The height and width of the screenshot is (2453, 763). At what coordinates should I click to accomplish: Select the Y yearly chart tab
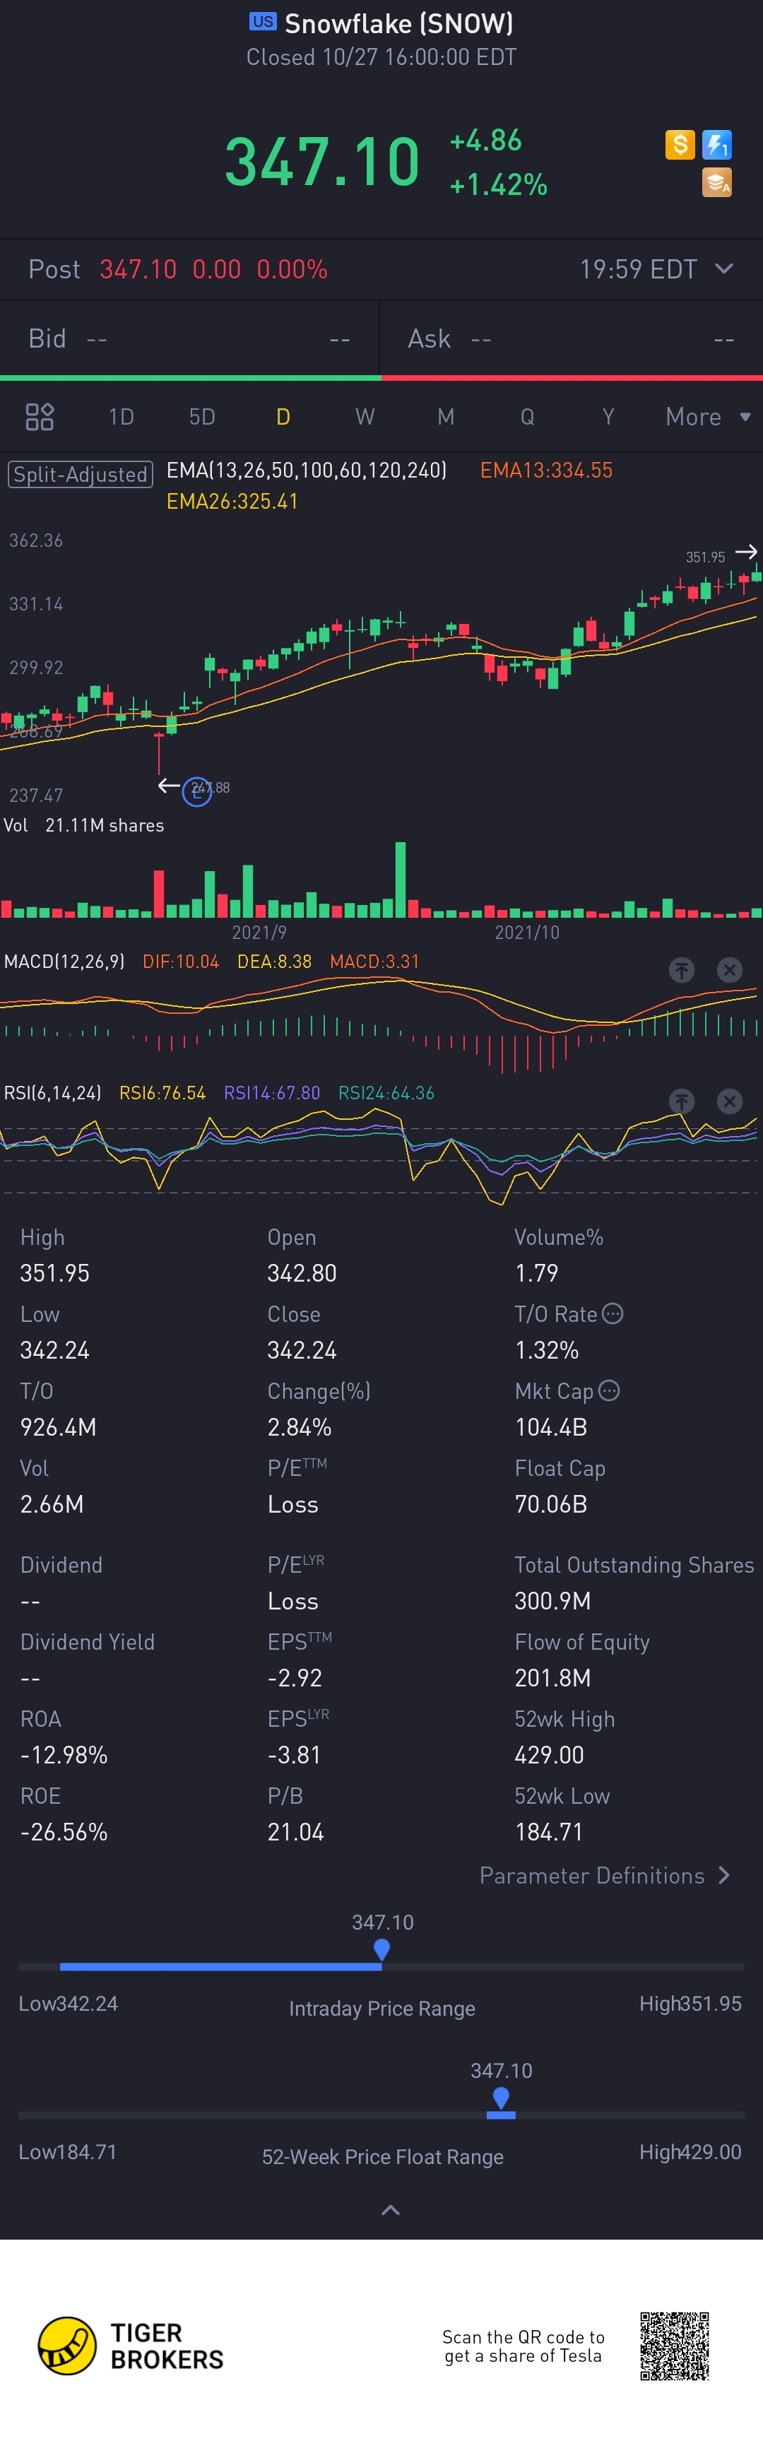point(608,416)
